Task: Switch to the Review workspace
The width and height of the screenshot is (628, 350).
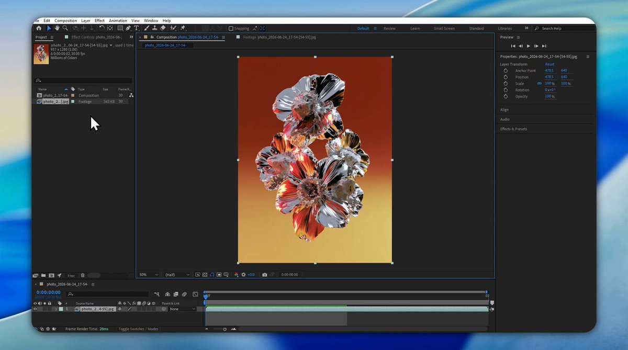Action: point(389,28)
